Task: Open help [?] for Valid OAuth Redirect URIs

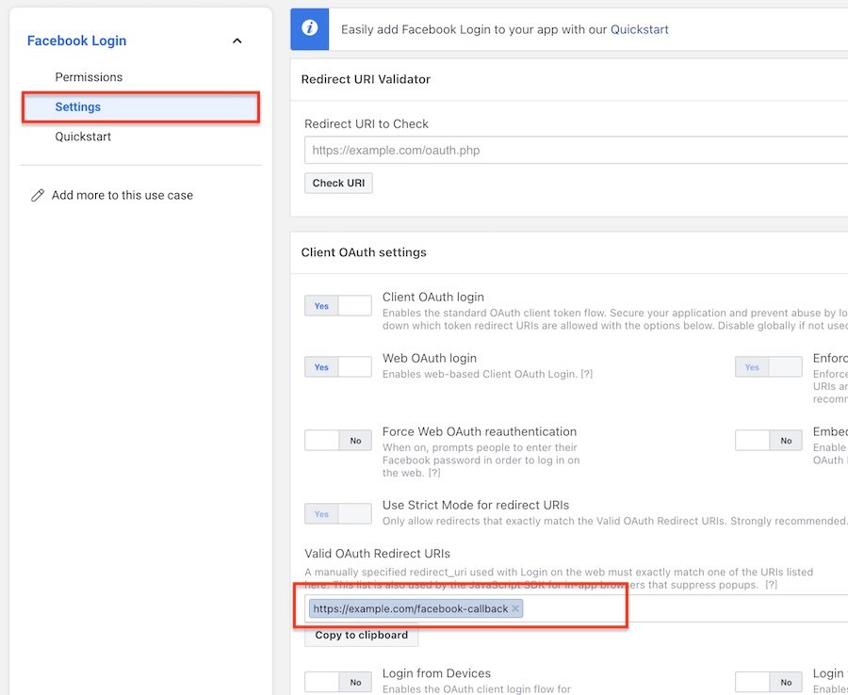Action: pos(771,585)
